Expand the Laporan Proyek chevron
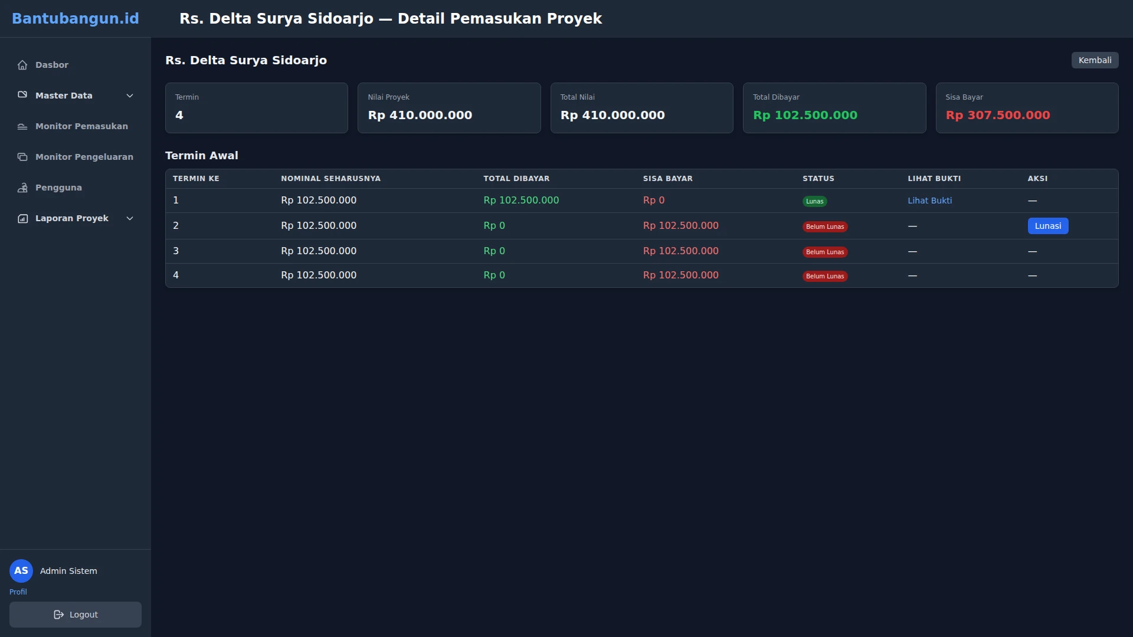 (130, 218)
